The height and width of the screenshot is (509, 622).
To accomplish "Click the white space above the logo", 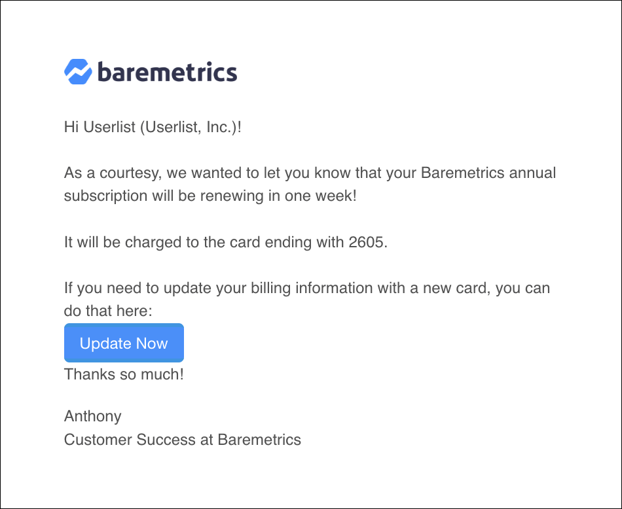I will point(311,29).
